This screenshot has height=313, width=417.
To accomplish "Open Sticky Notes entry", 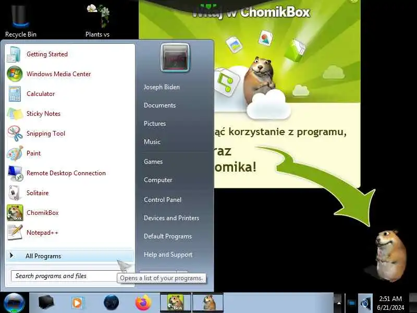I will 70,114.
